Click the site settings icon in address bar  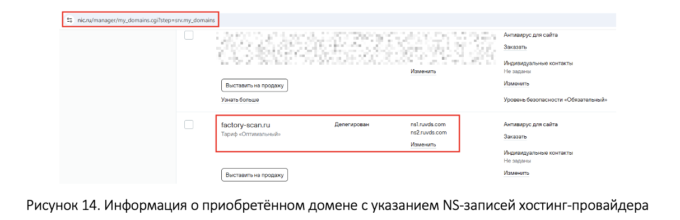coord(69,20)
